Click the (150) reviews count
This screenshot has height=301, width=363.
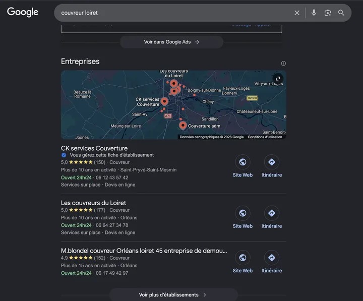click(x=99, y=162)
